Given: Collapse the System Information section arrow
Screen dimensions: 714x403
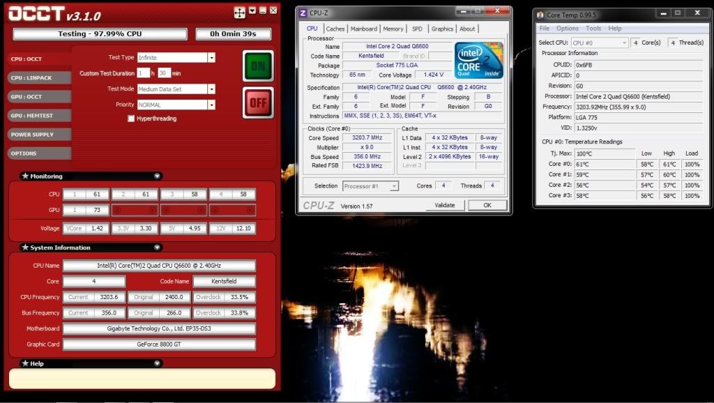Looking at the screenshot, I should 157,248.
